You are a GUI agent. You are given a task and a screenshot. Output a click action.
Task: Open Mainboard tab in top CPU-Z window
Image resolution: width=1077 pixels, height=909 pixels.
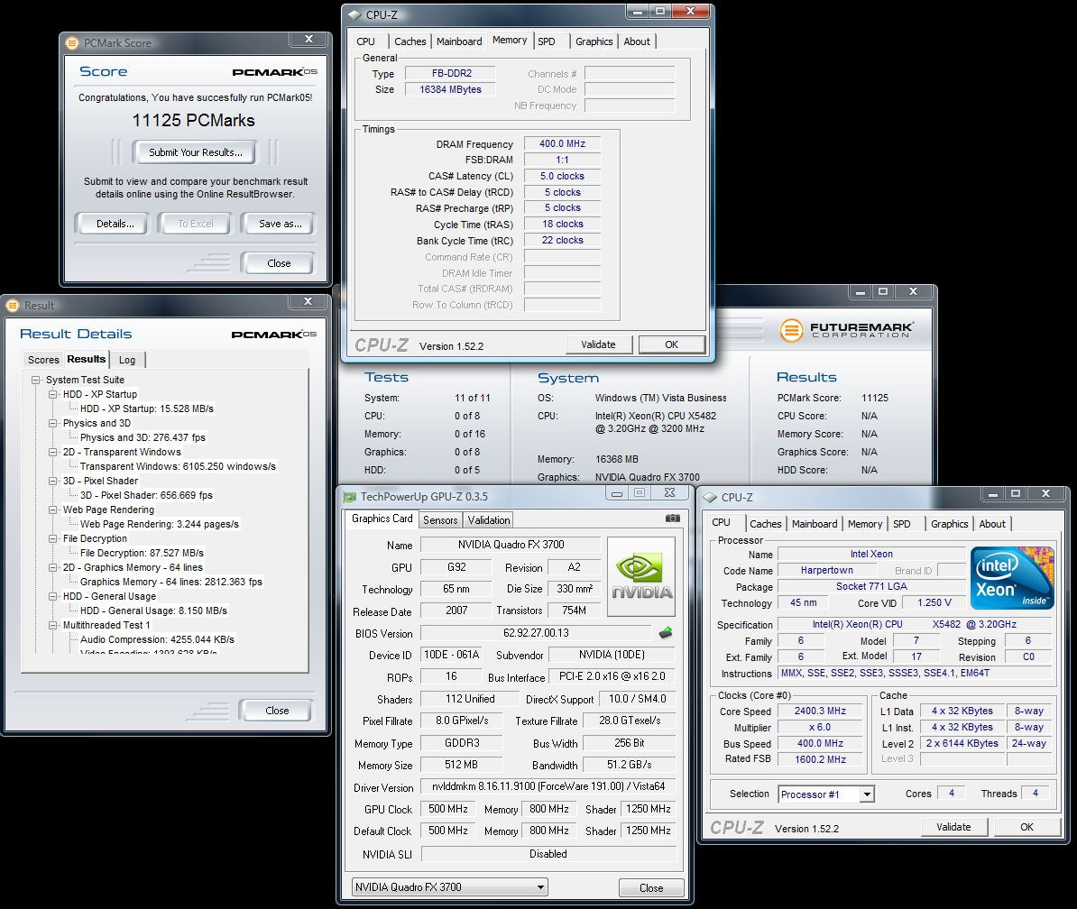[459, 41]
